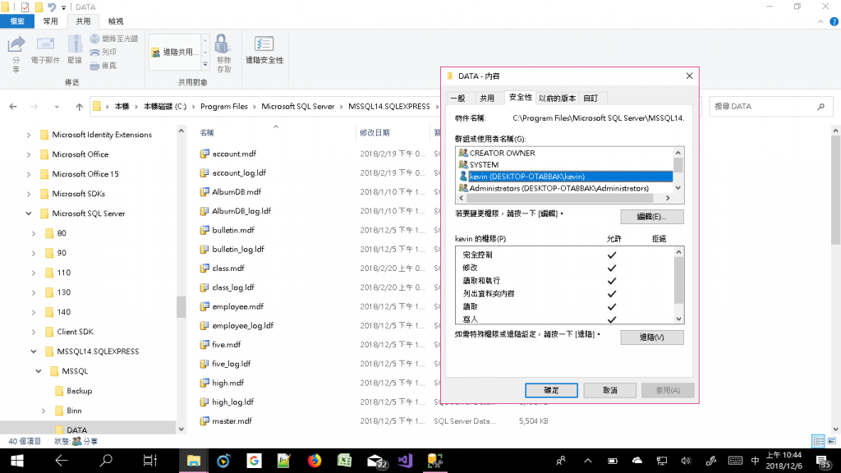841x473 pixels.
Task: Switch to 以前的版本 tab in dialog
Action: click(x=558, y=99)
